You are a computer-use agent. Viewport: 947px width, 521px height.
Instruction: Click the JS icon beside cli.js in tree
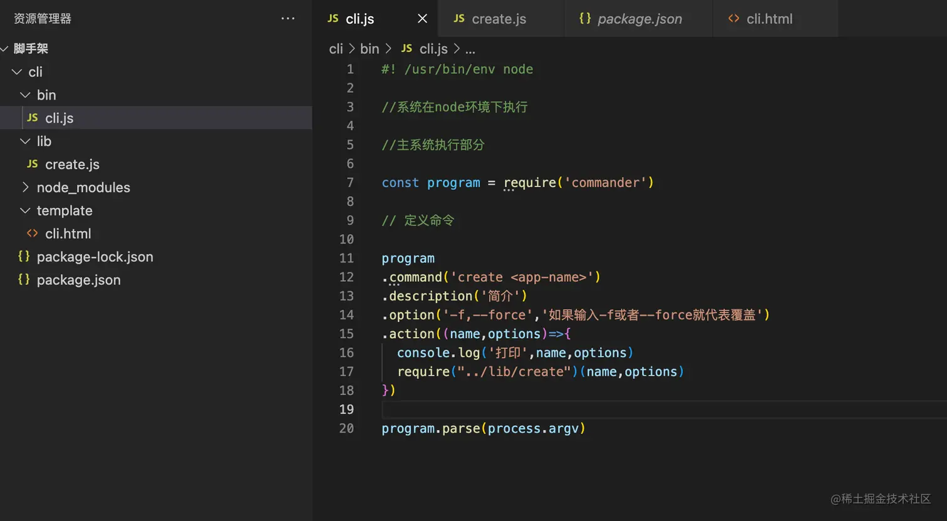pyautogui.click(x=33, y=118)
